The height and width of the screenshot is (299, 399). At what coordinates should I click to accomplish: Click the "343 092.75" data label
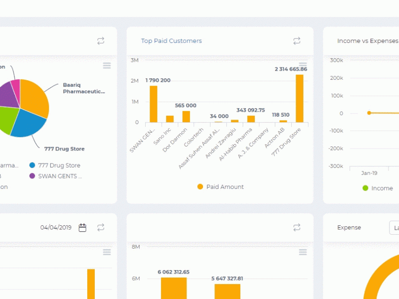click(251, 110)
